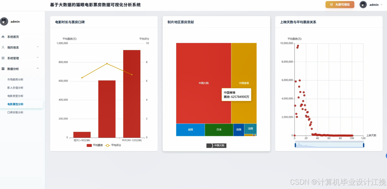Expand the 系统管理 submenu chevron
Viewport: 387px width, 189px height.
click(x=38, y=58)
